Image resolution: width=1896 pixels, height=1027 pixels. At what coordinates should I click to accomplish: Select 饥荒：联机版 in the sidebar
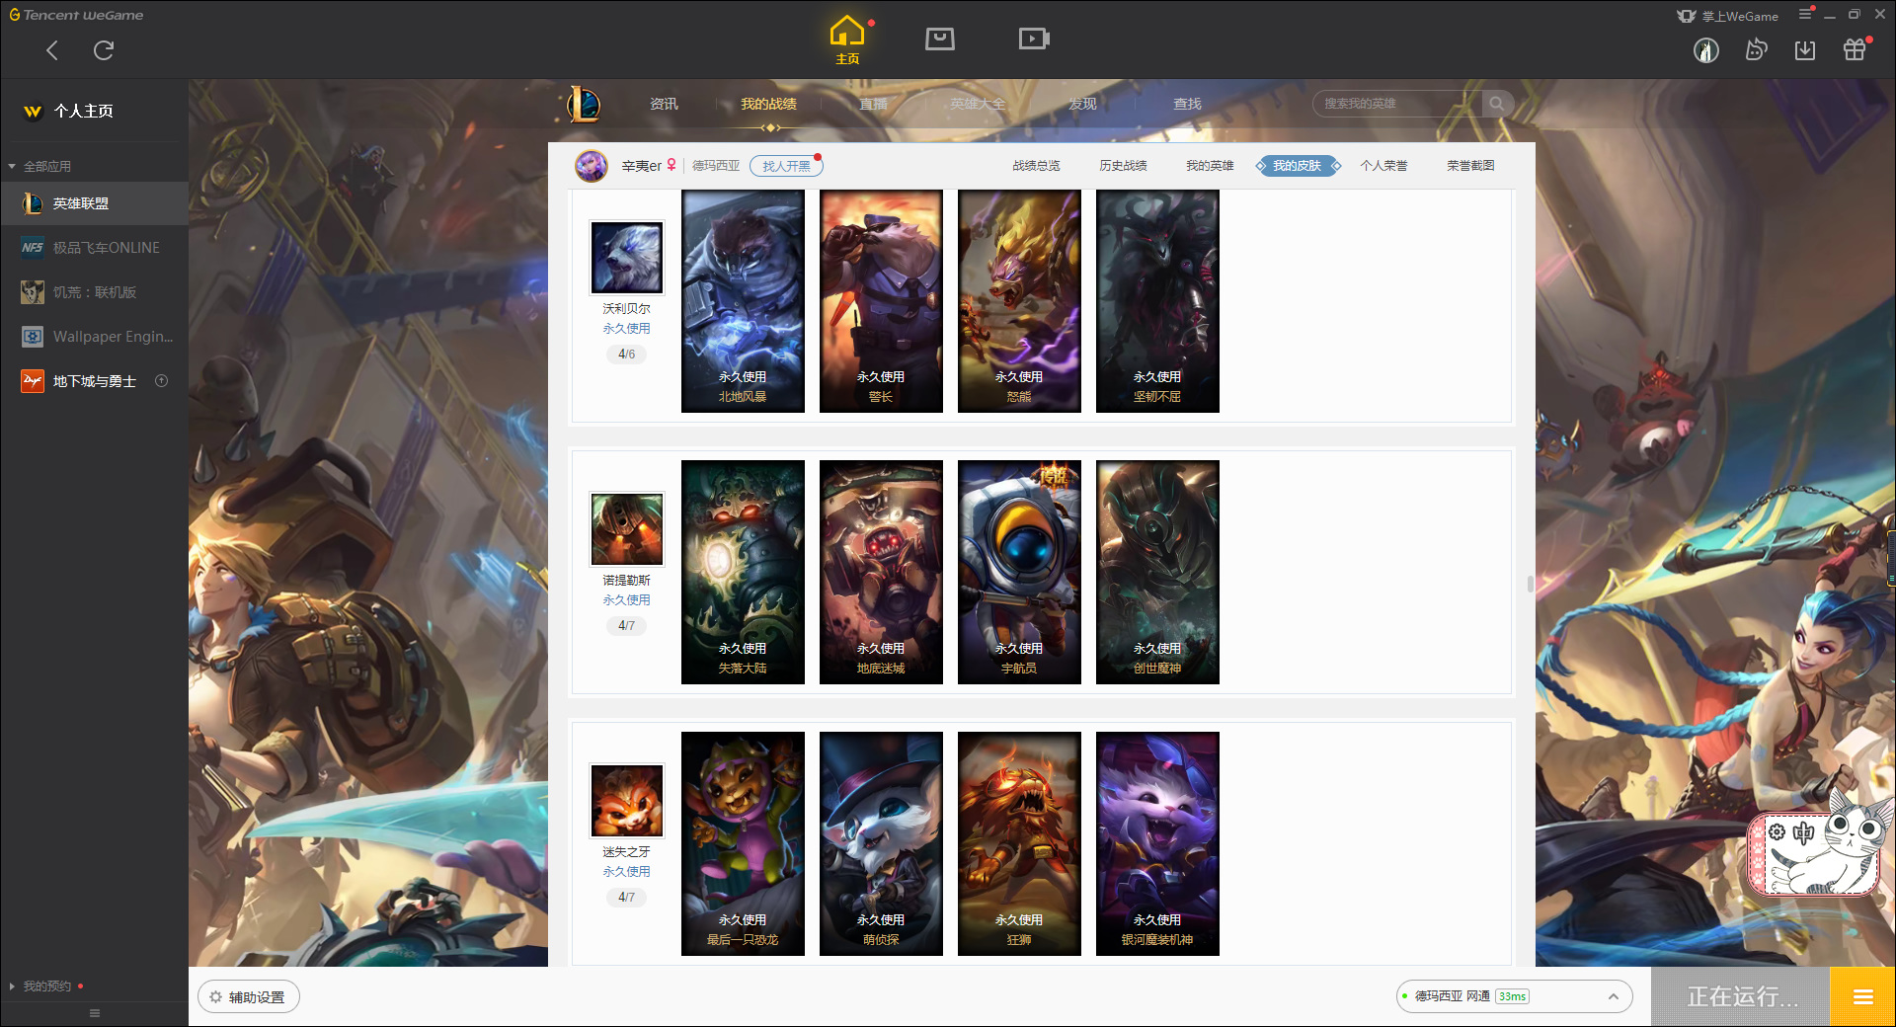point(94,292)
